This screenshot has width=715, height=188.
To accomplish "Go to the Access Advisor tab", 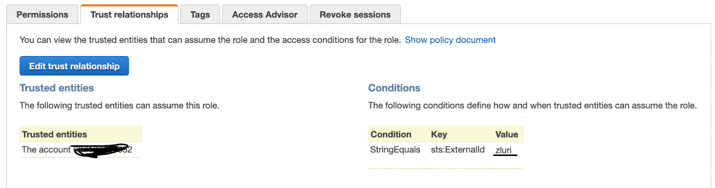I will (x=265, y=14).
